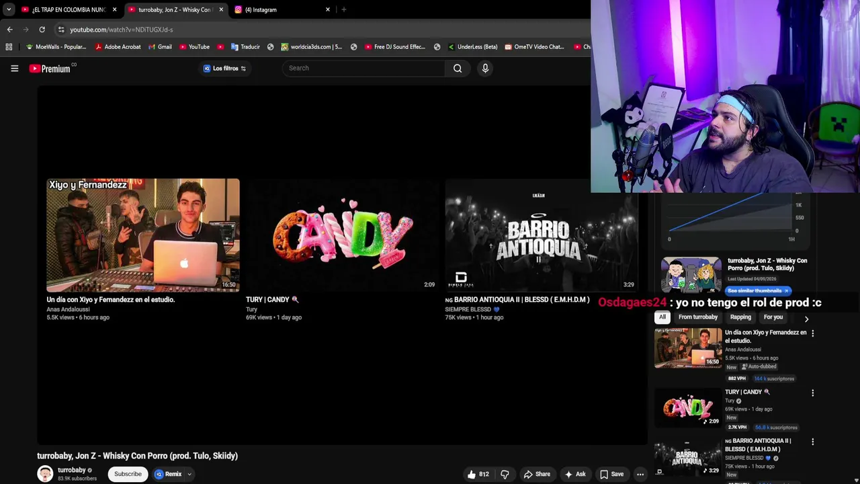Screen dimensions: 860x484
Task: Open more actions (three dots) under video
Action: [640, 474]
